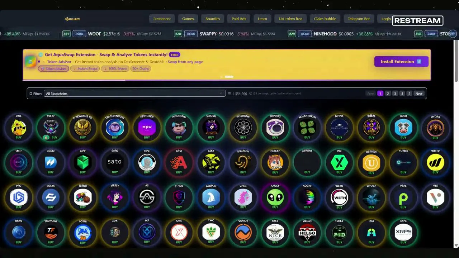This screenshot has height=258, width=459.
Task: Select the Instant Swaps pill
Action: tap(85, 69)
